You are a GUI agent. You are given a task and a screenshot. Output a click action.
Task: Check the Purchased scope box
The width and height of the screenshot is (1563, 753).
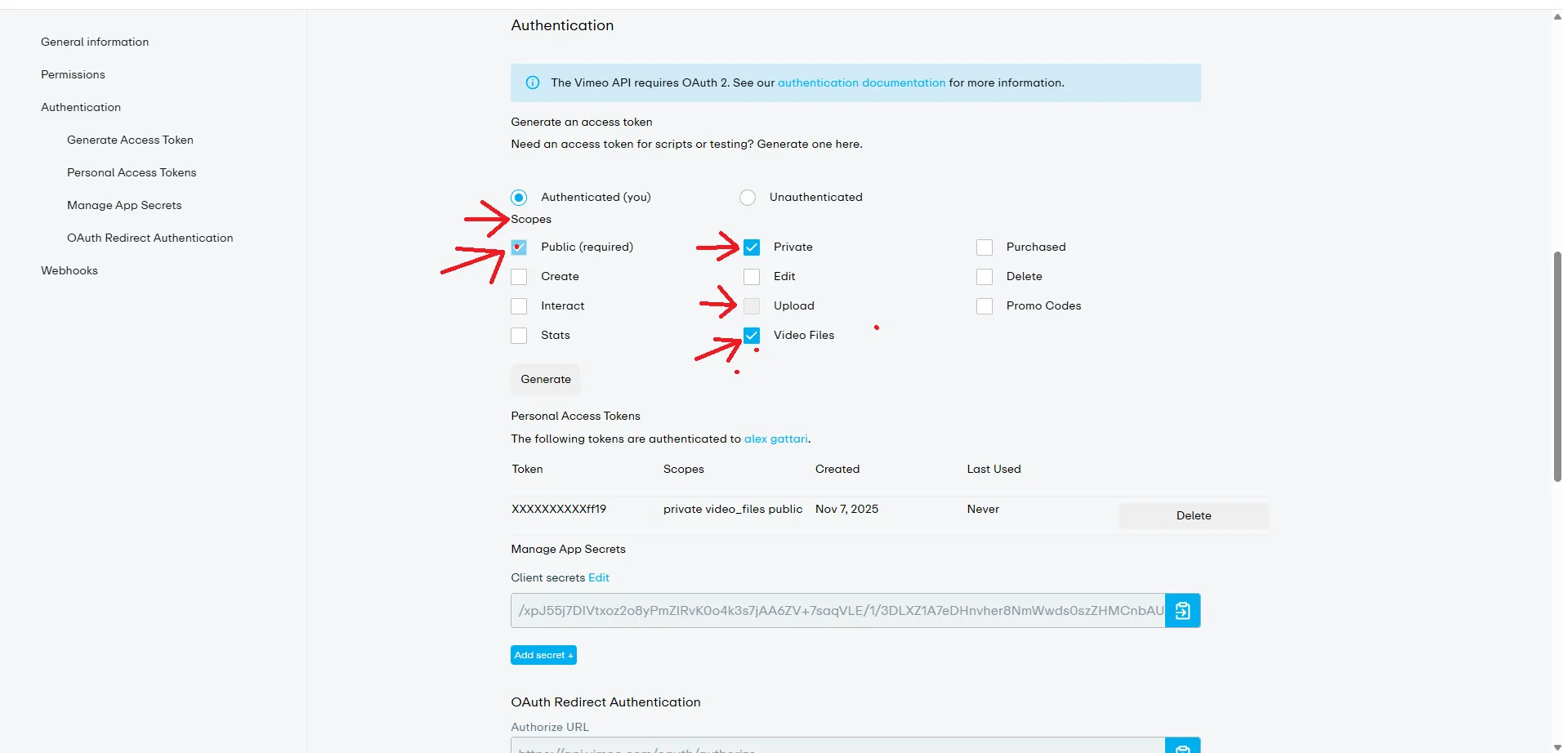tap(985, 247)
